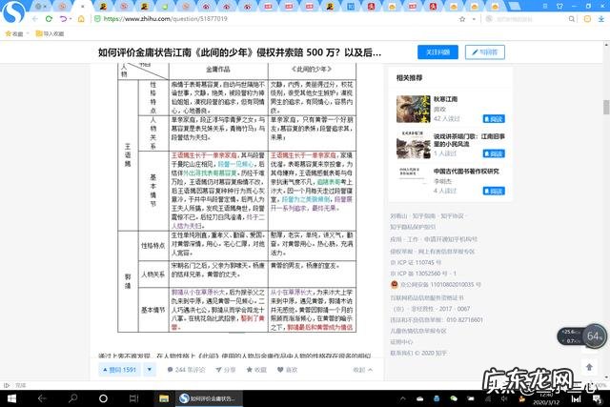Toggle 喜欢 heart on the answer

click(287, 370)
